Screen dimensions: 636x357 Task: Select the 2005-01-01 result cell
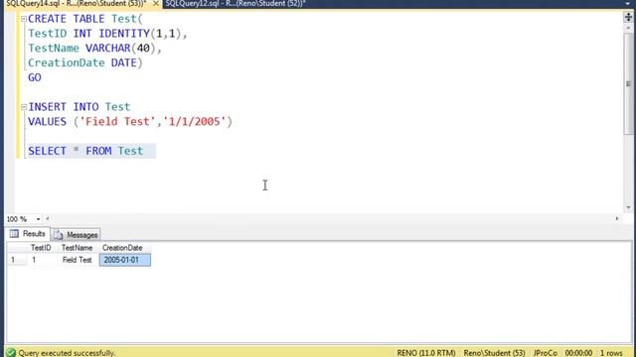pos(125,260)
